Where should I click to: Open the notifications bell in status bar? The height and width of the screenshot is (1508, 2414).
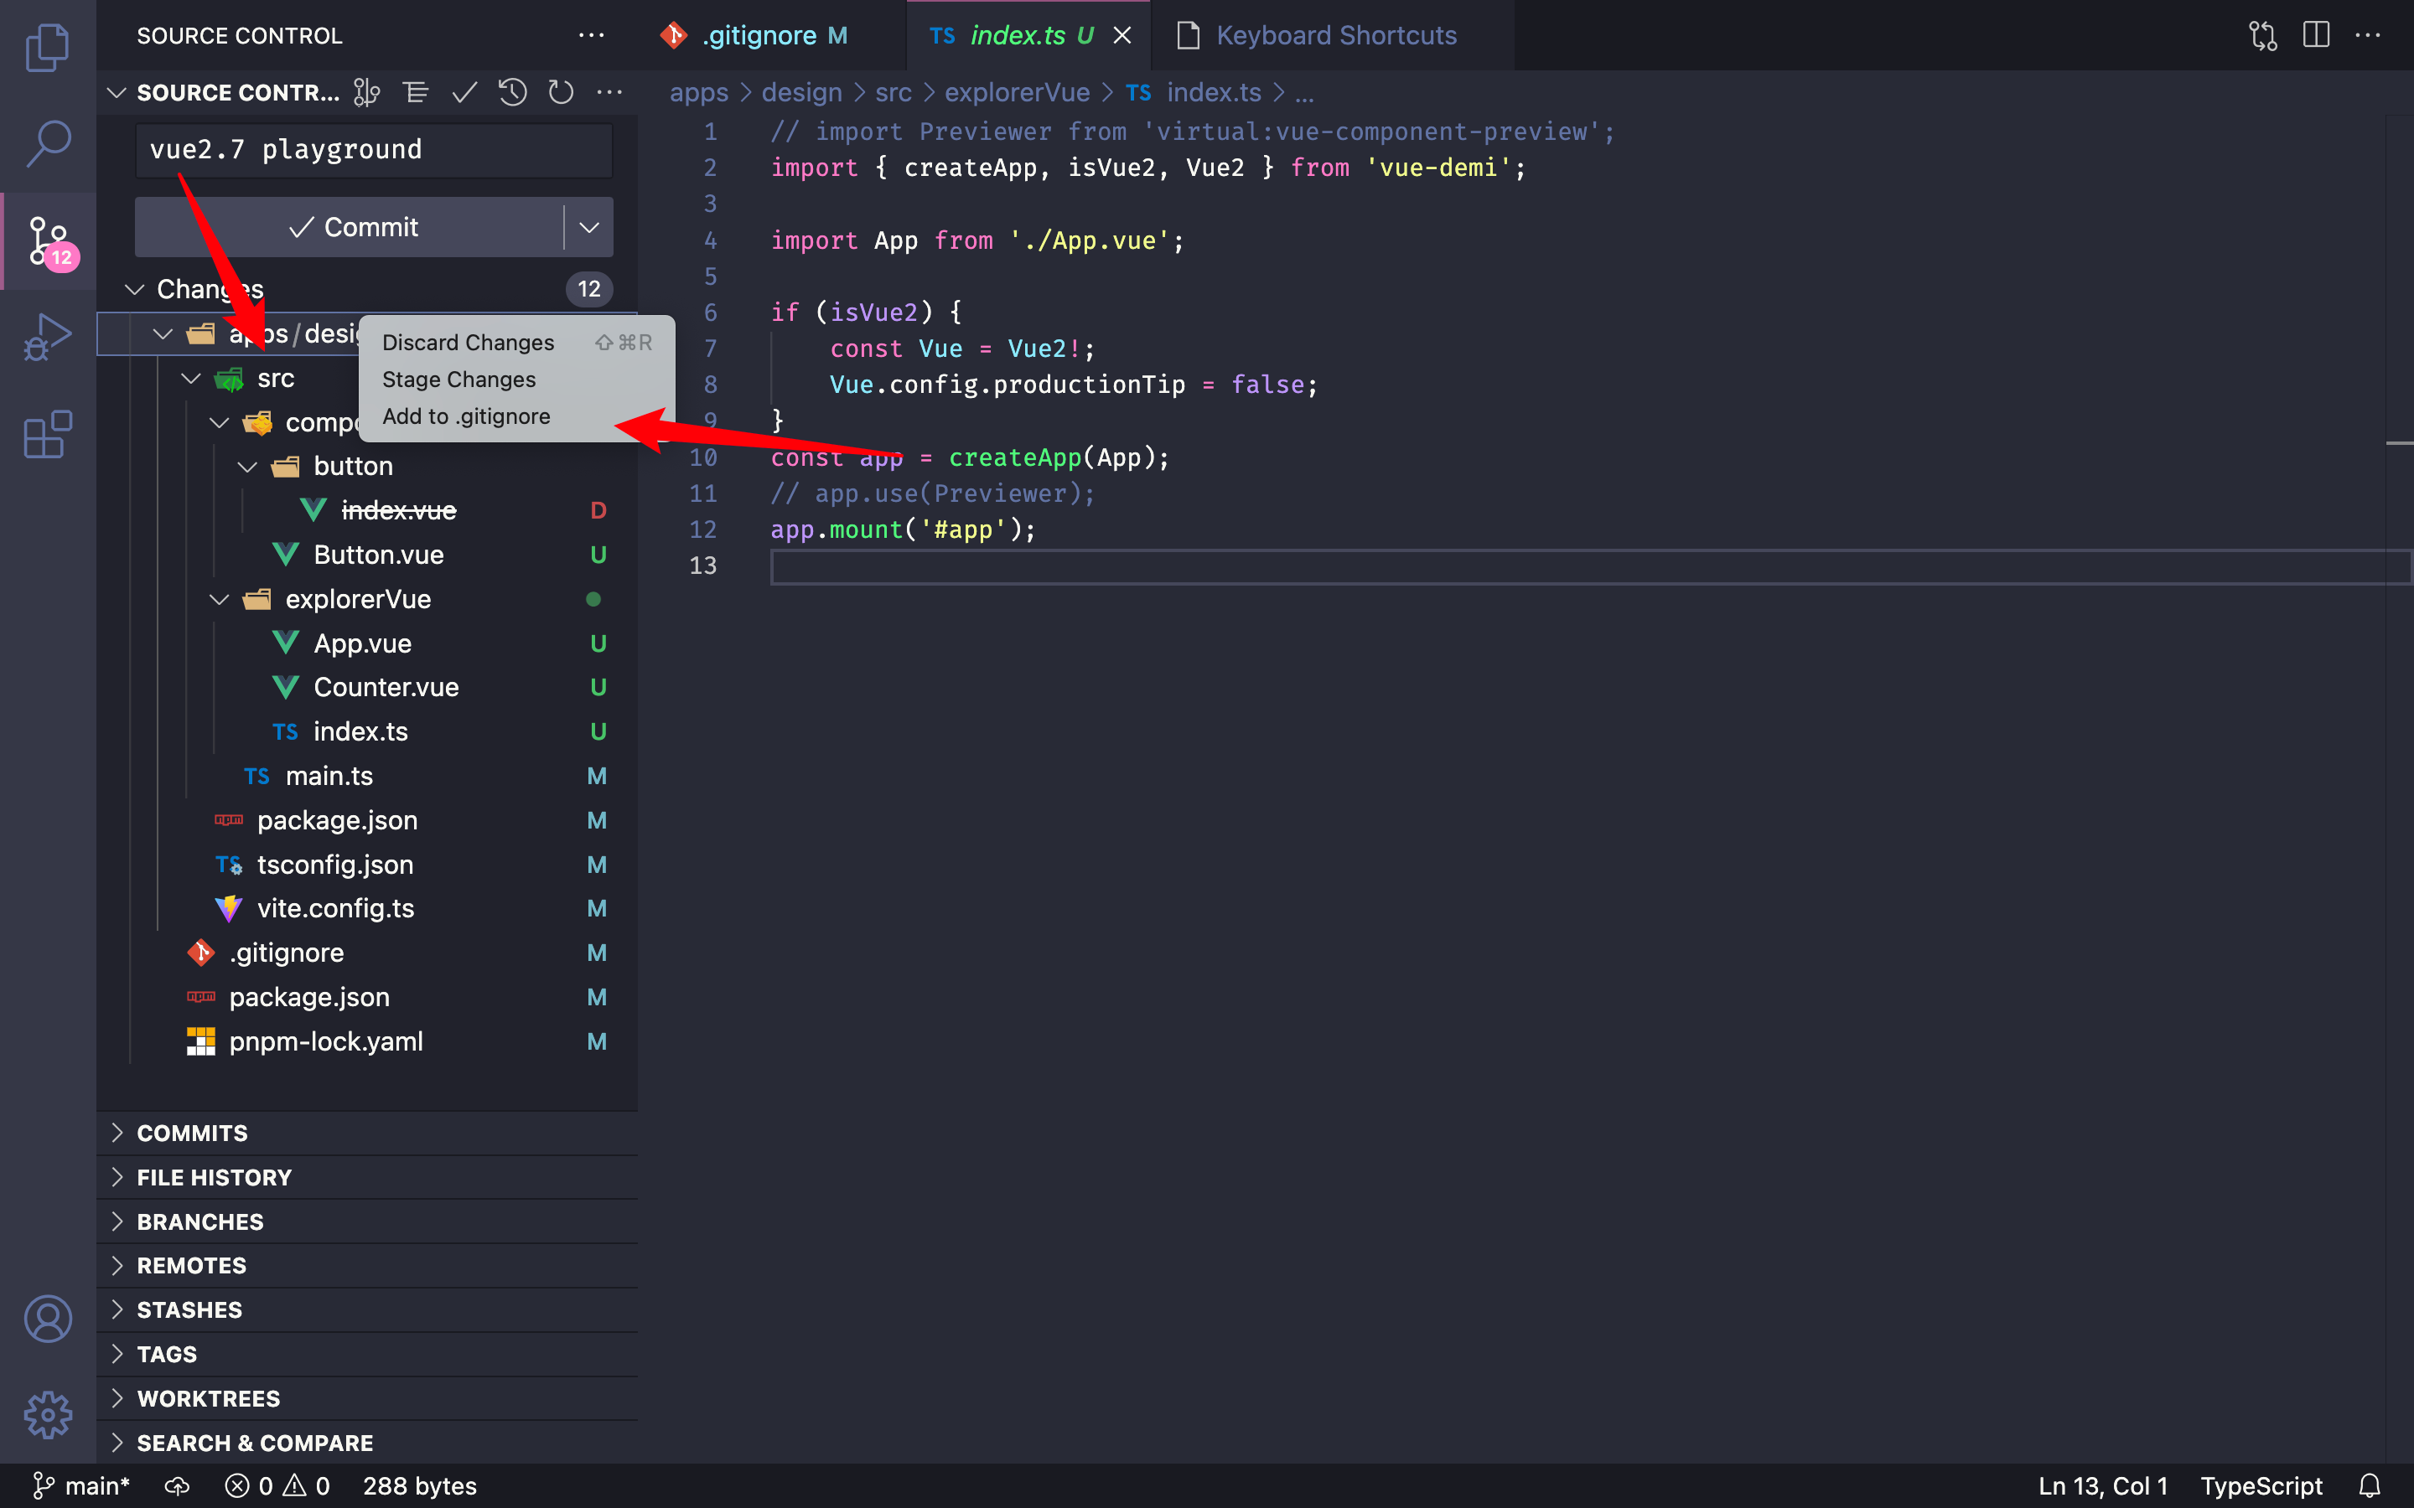pos(2369,1486)
